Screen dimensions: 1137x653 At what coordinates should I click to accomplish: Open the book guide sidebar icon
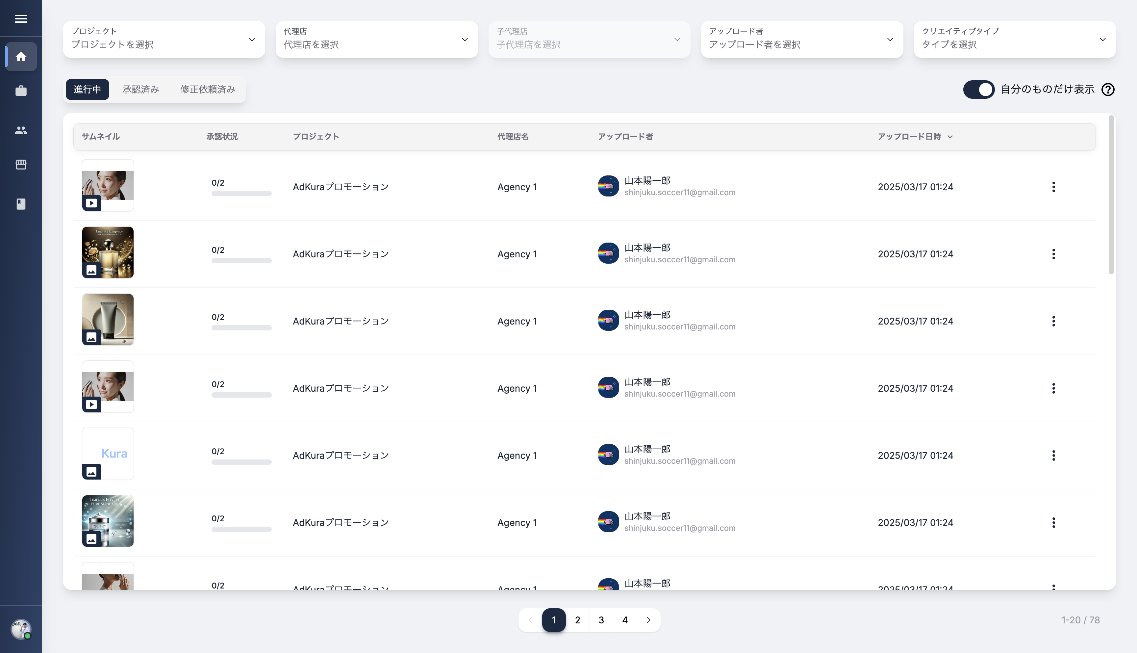click(21, 204)
